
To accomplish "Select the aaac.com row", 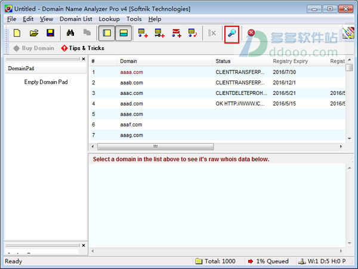I will pyautogui.click(x=218, y=93).
